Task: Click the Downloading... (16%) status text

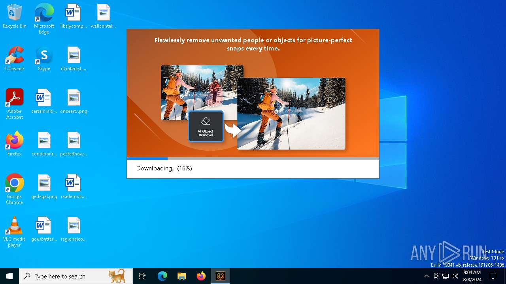Action: (164, 168)
